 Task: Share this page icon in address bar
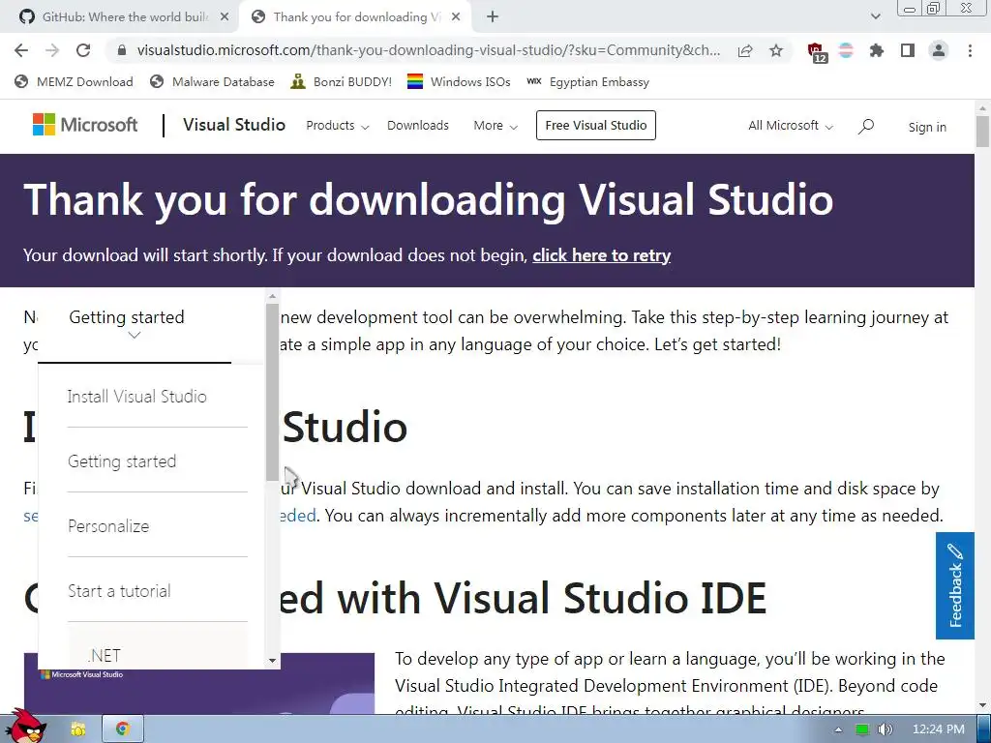(x=745, y=50)
